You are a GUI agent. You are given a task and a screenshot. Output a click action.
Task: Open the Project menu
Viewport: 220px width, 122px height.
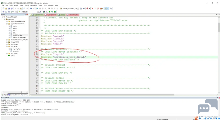point(16,6)
